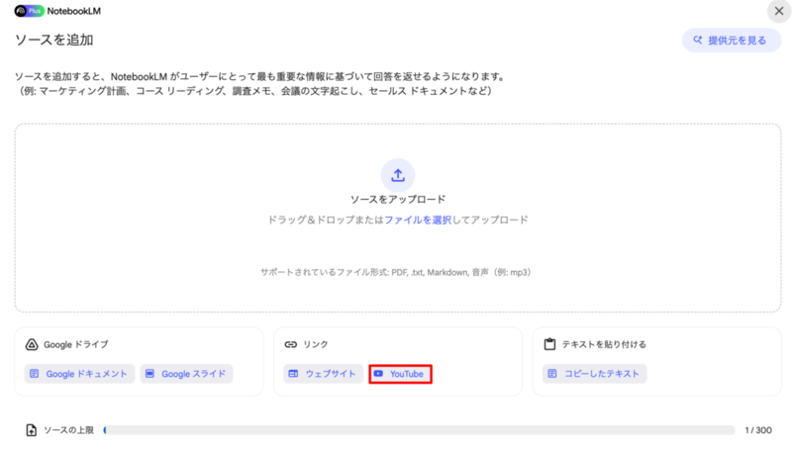Choose the コピーしたテキスト option
The width and height of the screenshot is (792, 452).
tap(595, 374)
